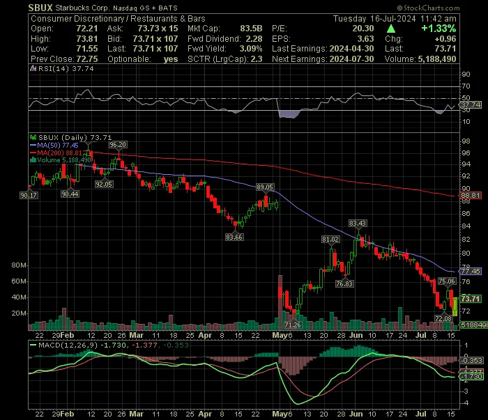Click the red 88.81 MA(200) axis tag
This screenshot has height=420, width=488.
pyautogui.click(x=471, y=196)
